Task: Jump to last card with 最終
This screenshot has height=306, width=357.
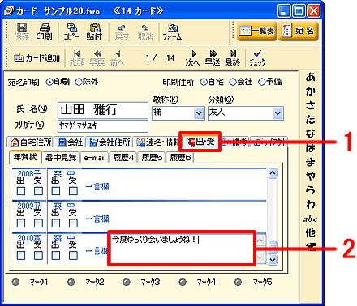Action: pyautogui.click(x=233, y=58)
